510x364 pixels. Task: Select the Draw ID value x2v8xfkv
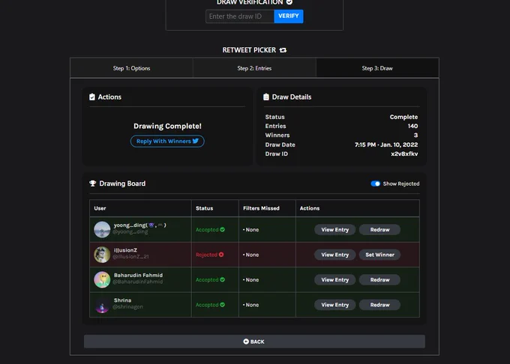coord(404,154)
